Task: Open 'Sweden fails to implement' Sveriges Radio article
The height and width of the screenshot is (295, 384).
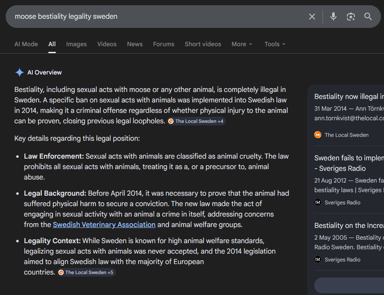Action: (349, 163)
